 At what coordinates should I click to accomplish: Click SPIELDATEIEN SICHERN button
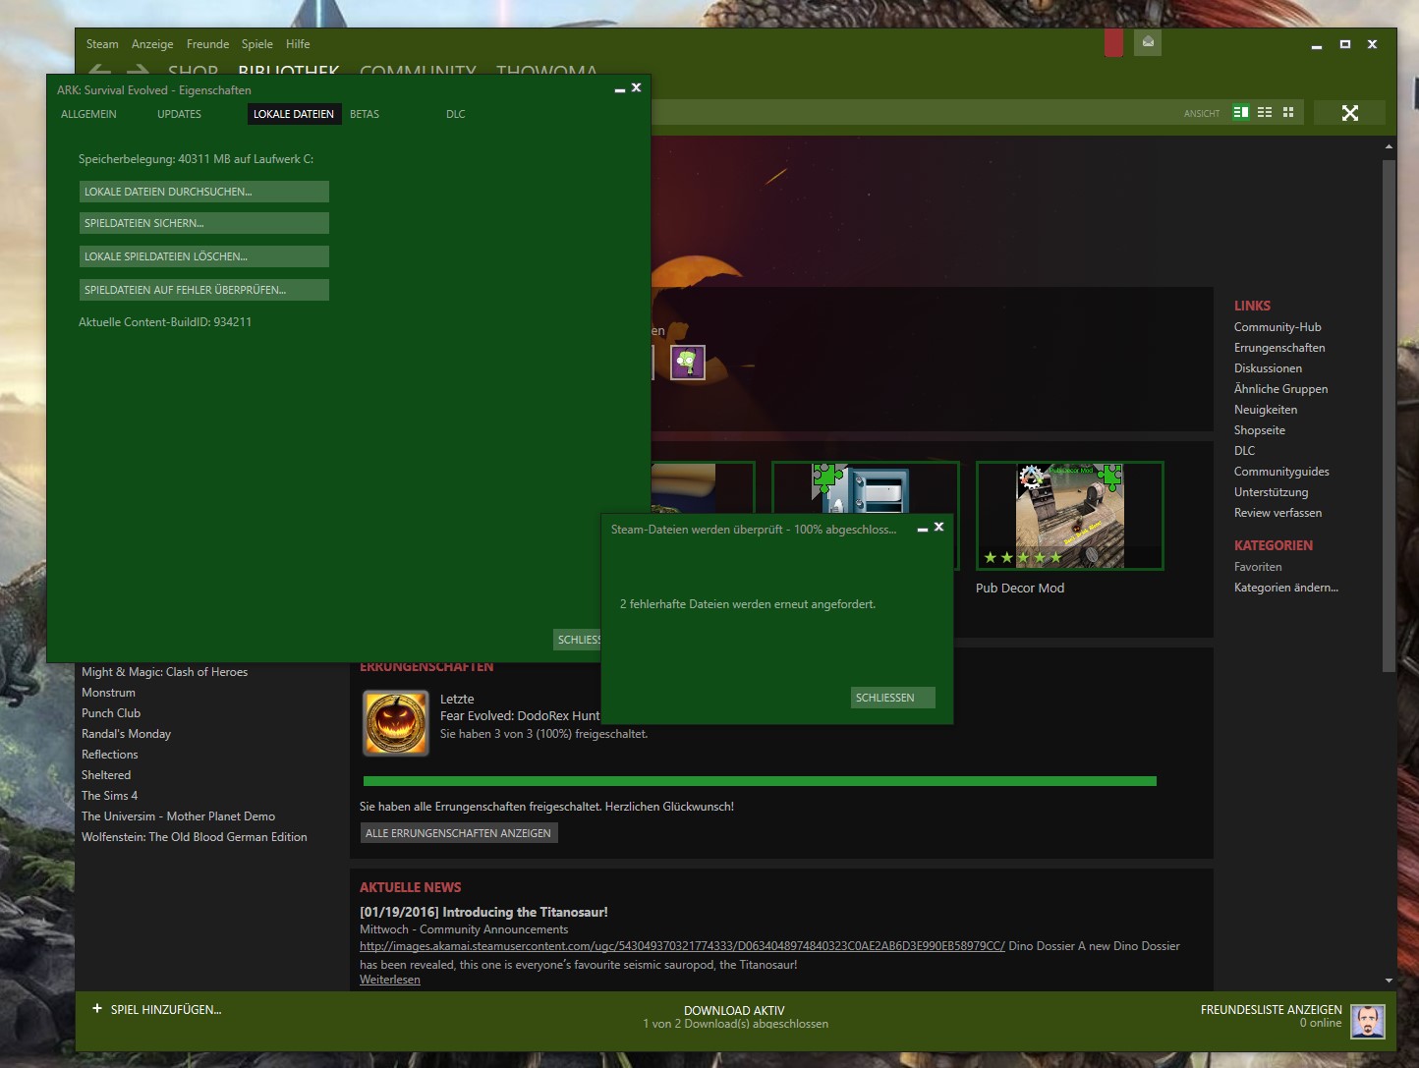[x=203, y=223]
